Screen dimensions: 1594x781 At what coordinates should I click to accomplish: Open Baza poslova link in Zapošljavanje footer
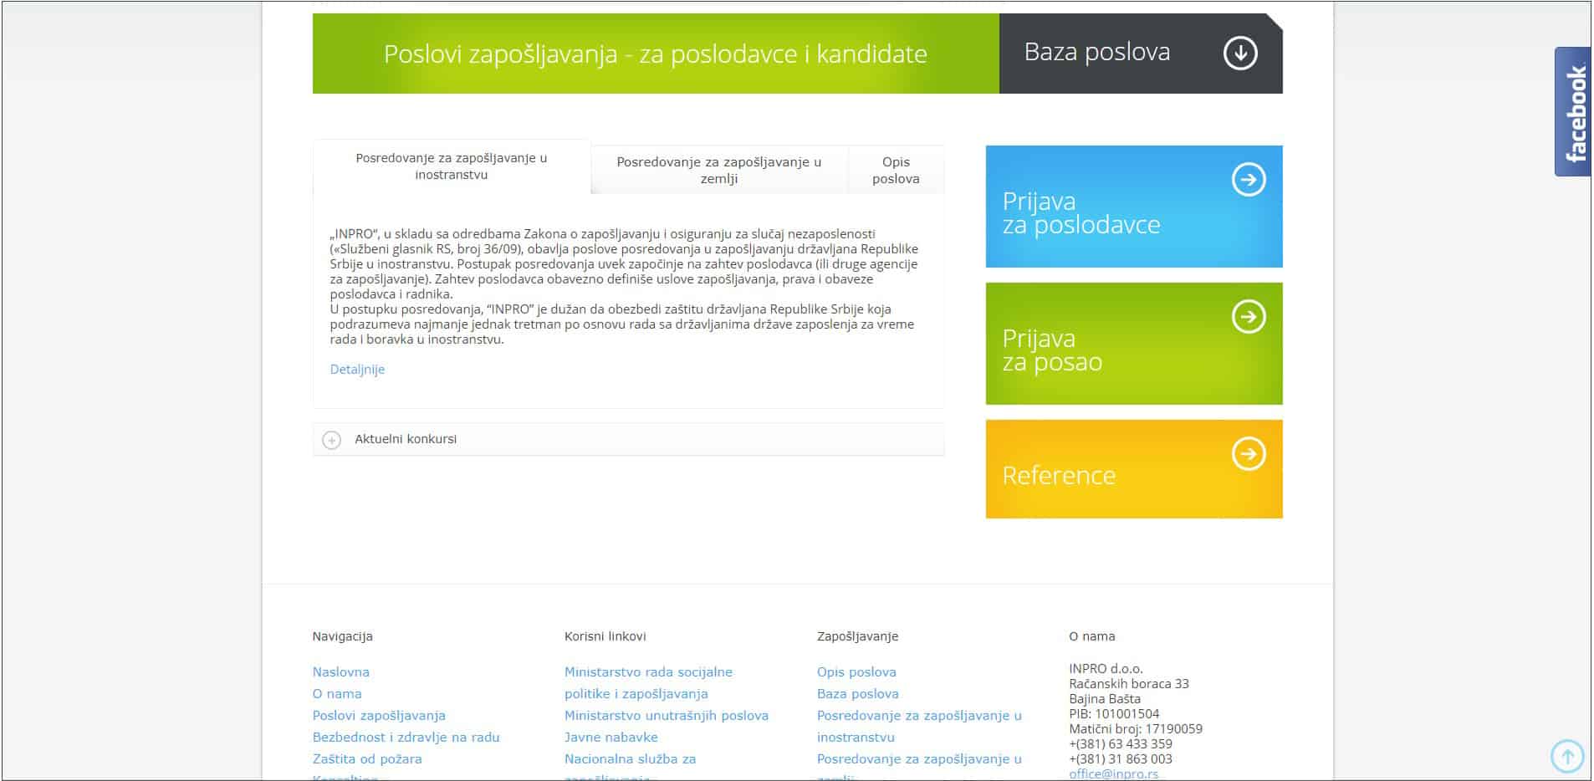pyautogui.click(x=857, y=694)
